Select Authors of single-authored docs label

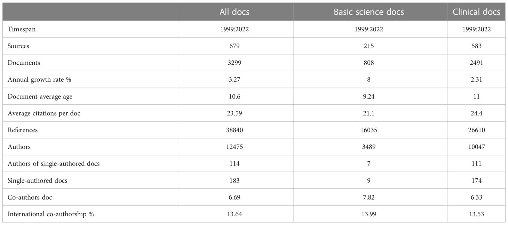tap(54, 163)
